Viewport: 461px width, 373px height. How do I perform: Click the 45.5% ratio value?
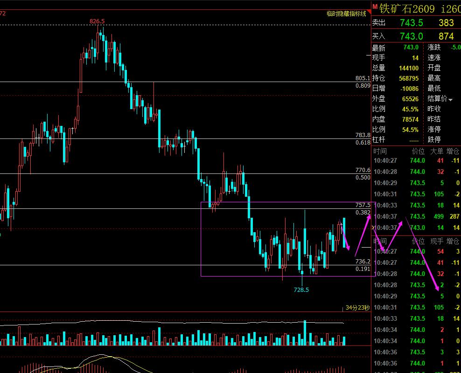(x=410, y=109)
